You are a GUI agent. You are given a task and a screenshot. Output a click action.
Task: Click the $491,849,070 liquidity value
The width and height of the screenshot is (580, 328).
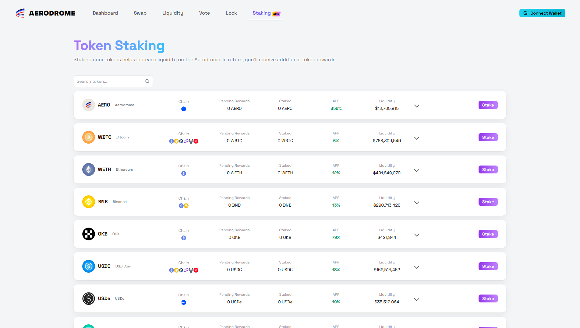(387, 173)
